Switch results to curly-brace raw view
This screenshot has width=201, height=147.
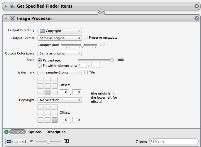24,141
